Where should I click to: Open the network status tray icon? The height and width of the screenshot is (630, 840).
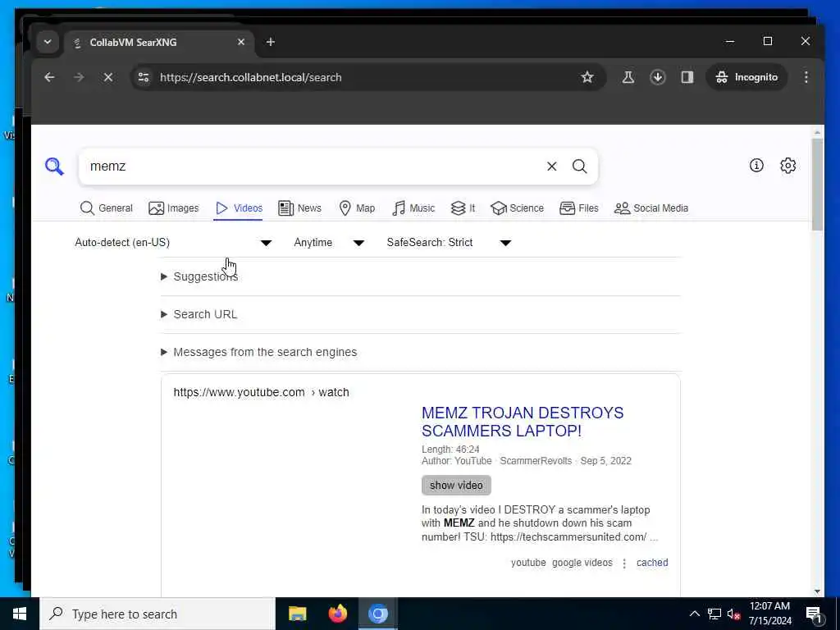[x=714, y=614]
